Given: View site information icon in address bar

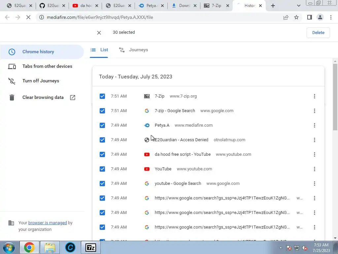Looking at the screenshot, I should tap(42, 17).
